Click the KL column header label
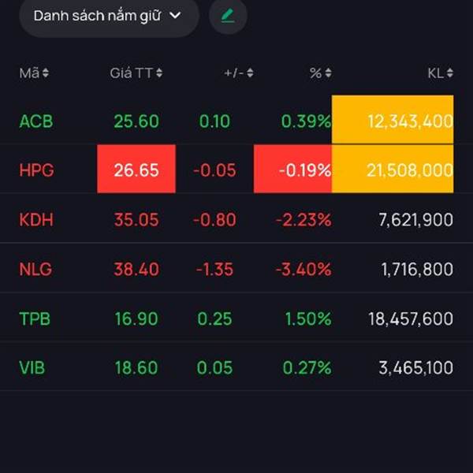The image size is (473, 473). (435, 73)
